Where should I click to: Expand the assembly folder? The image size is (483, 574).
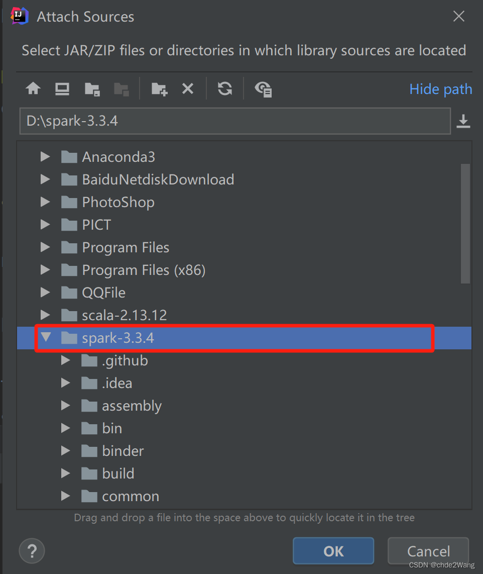(66, 406)
